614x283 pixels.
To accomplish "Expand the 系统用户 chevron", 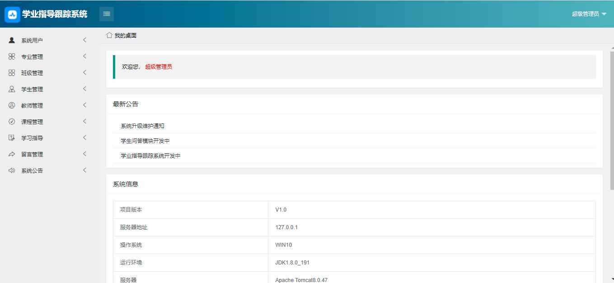I will pyautogui.click(x=84, y=40).
